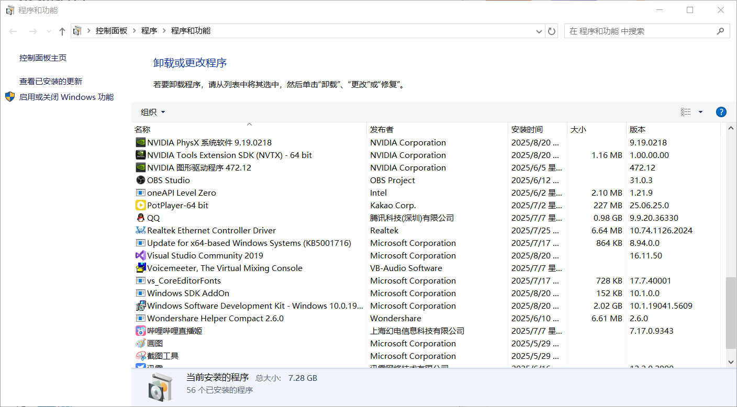Click the Visual Studio Community 2019 icon
Image resolution: width=737 pixels, height=407 pixels.
pos(140,255)
